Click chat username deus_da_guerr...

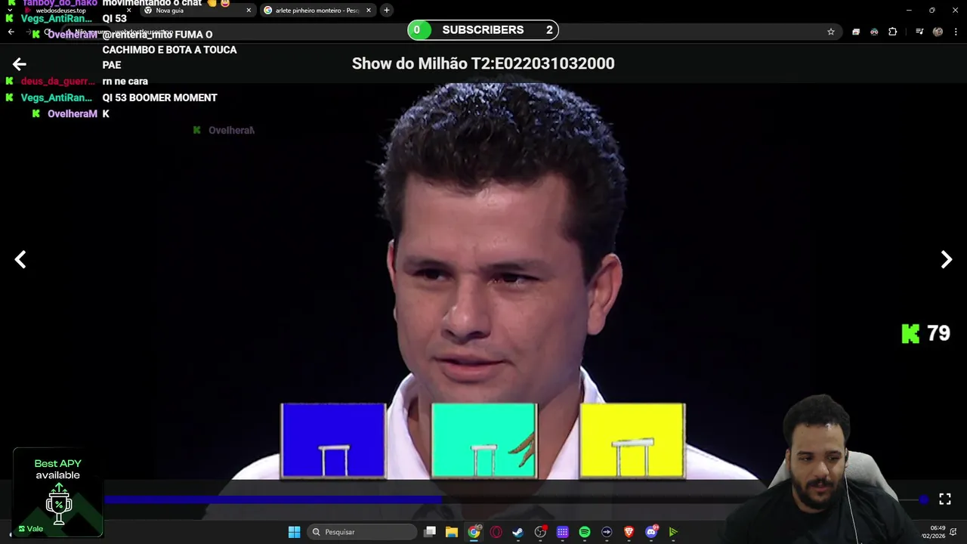click(57, 81)
